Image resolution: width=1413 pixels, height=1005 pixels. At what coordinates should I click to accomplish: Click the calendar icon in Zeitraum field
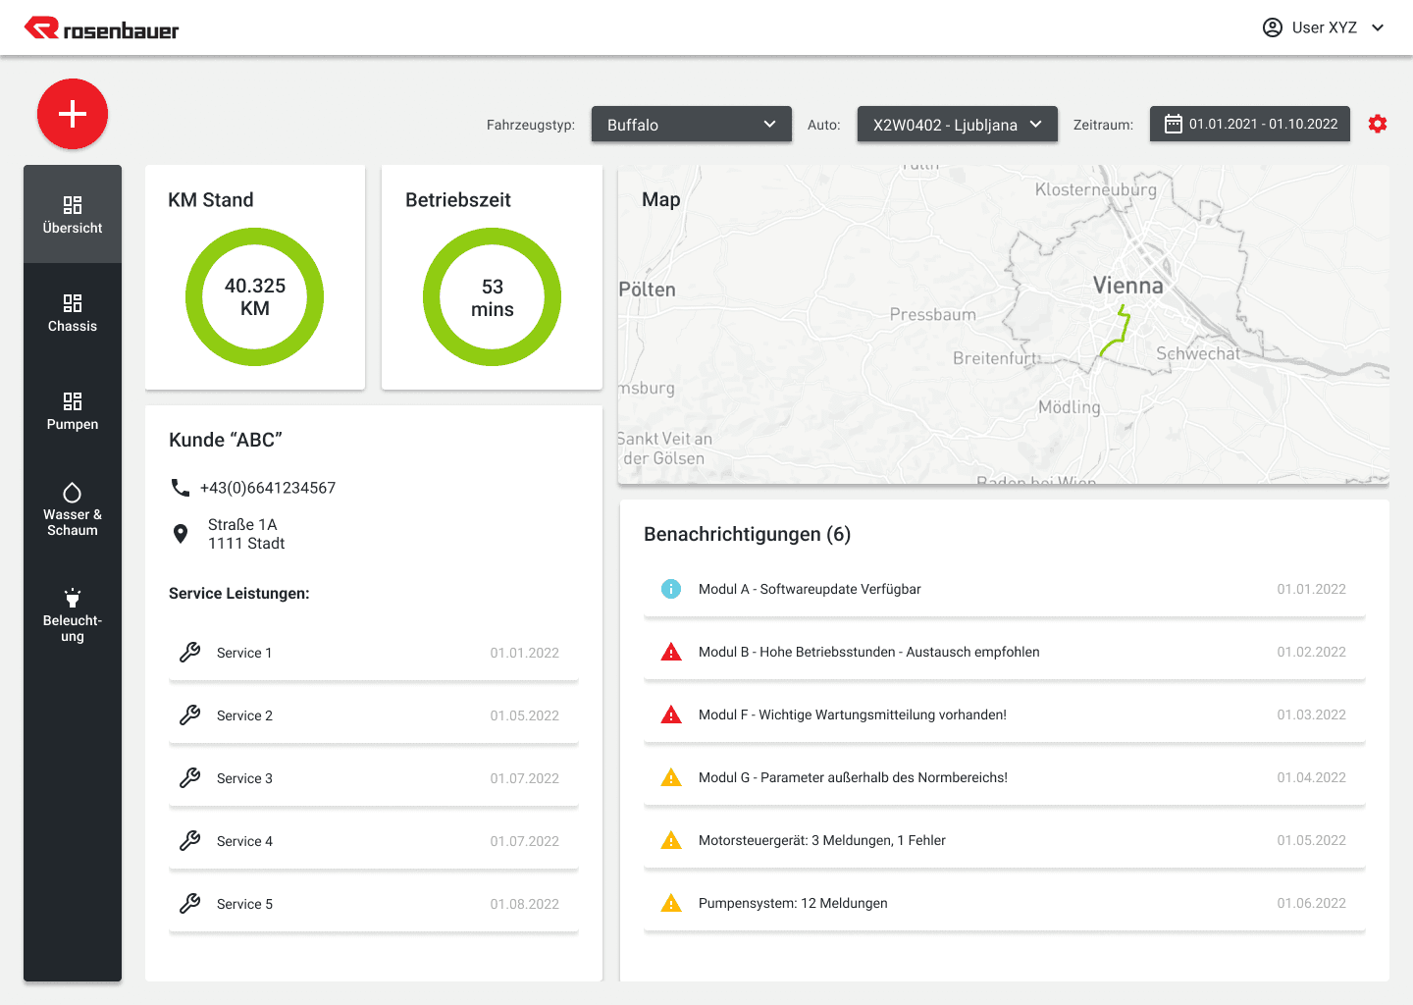point(1174,124)
